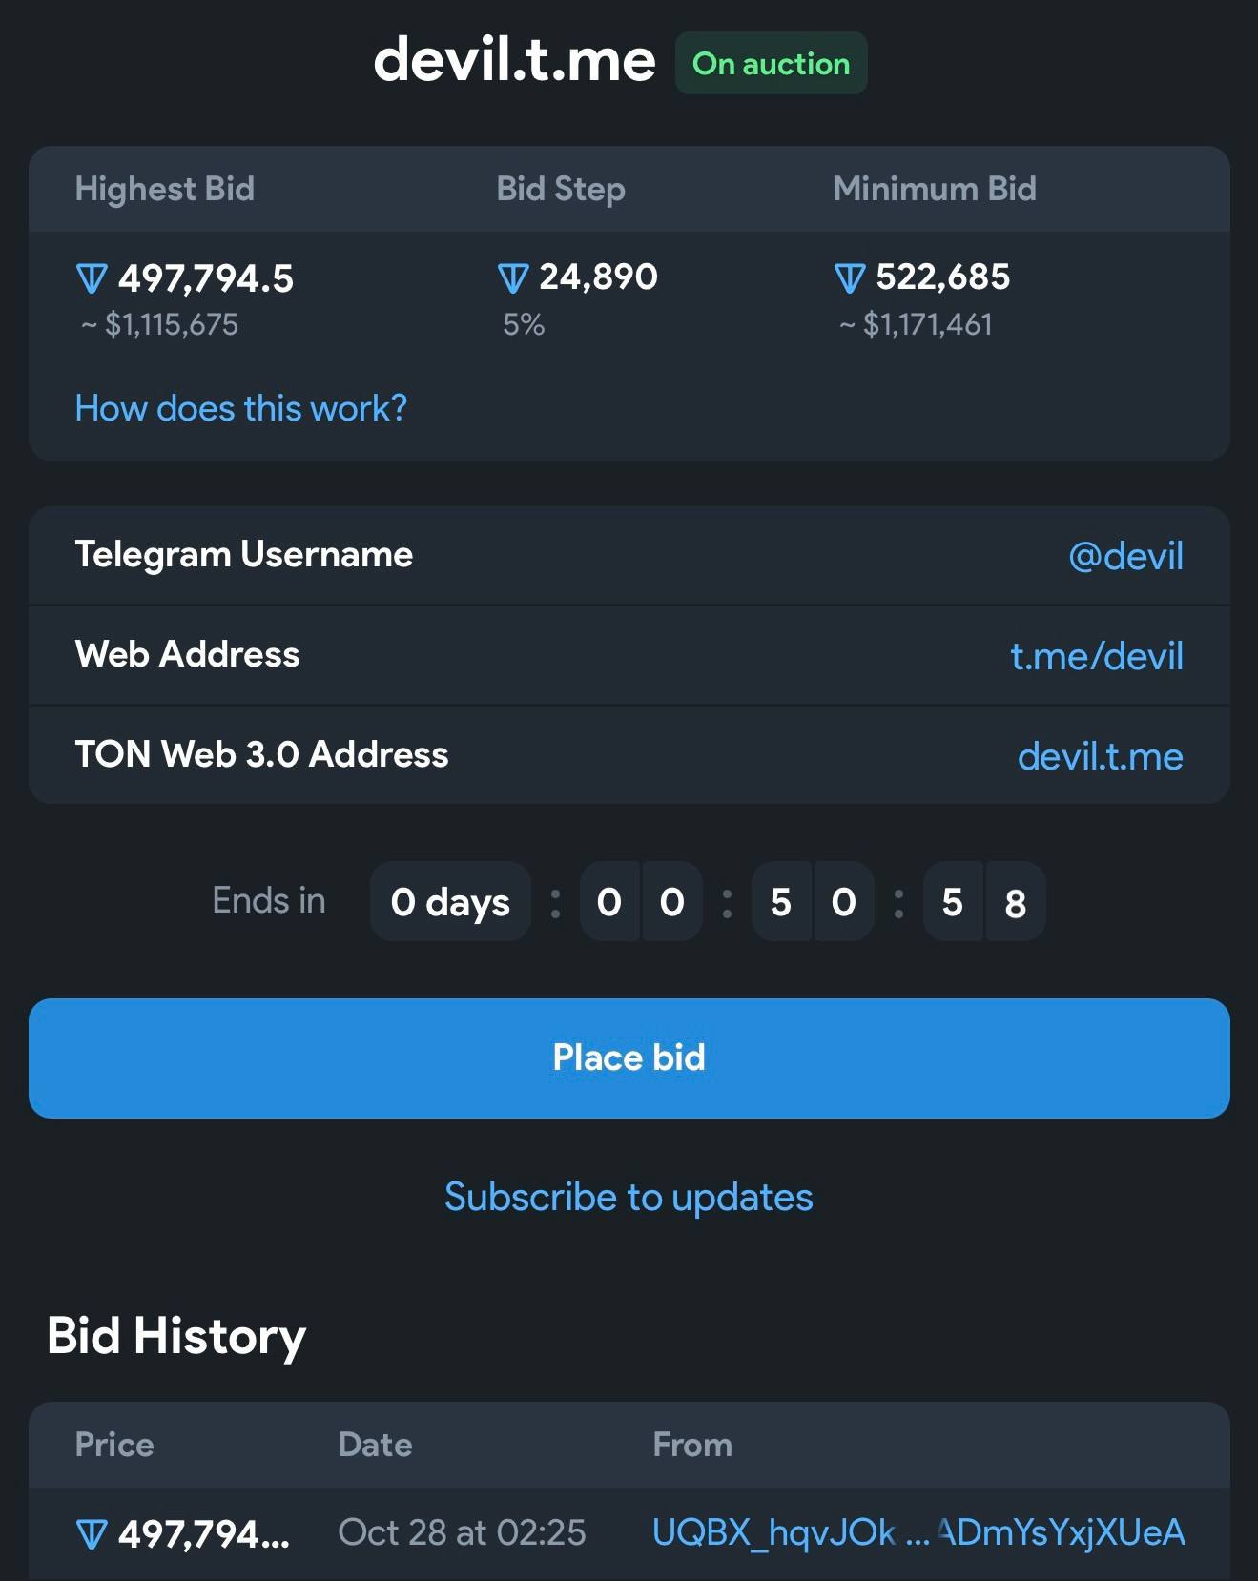Click TON icon in bid history price row
This screenshot has width=1258, height=1581.
pyautogui.click(x=92, y=1535)
